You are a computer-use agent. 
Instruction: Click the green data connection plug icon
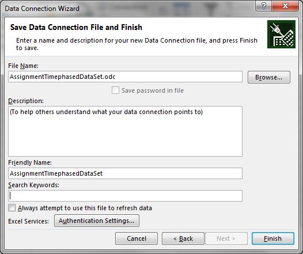pos(281,34)
